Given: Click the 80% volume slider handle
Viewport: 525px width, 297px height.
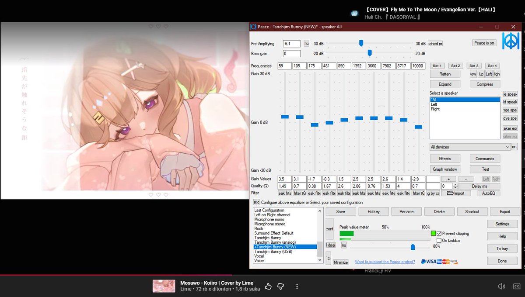Looking at the screenshot, I should tap(413, 247).
